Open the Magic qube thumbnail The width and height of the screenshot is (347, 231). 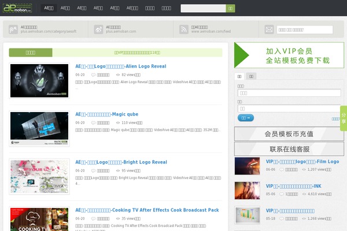(39, 129)
